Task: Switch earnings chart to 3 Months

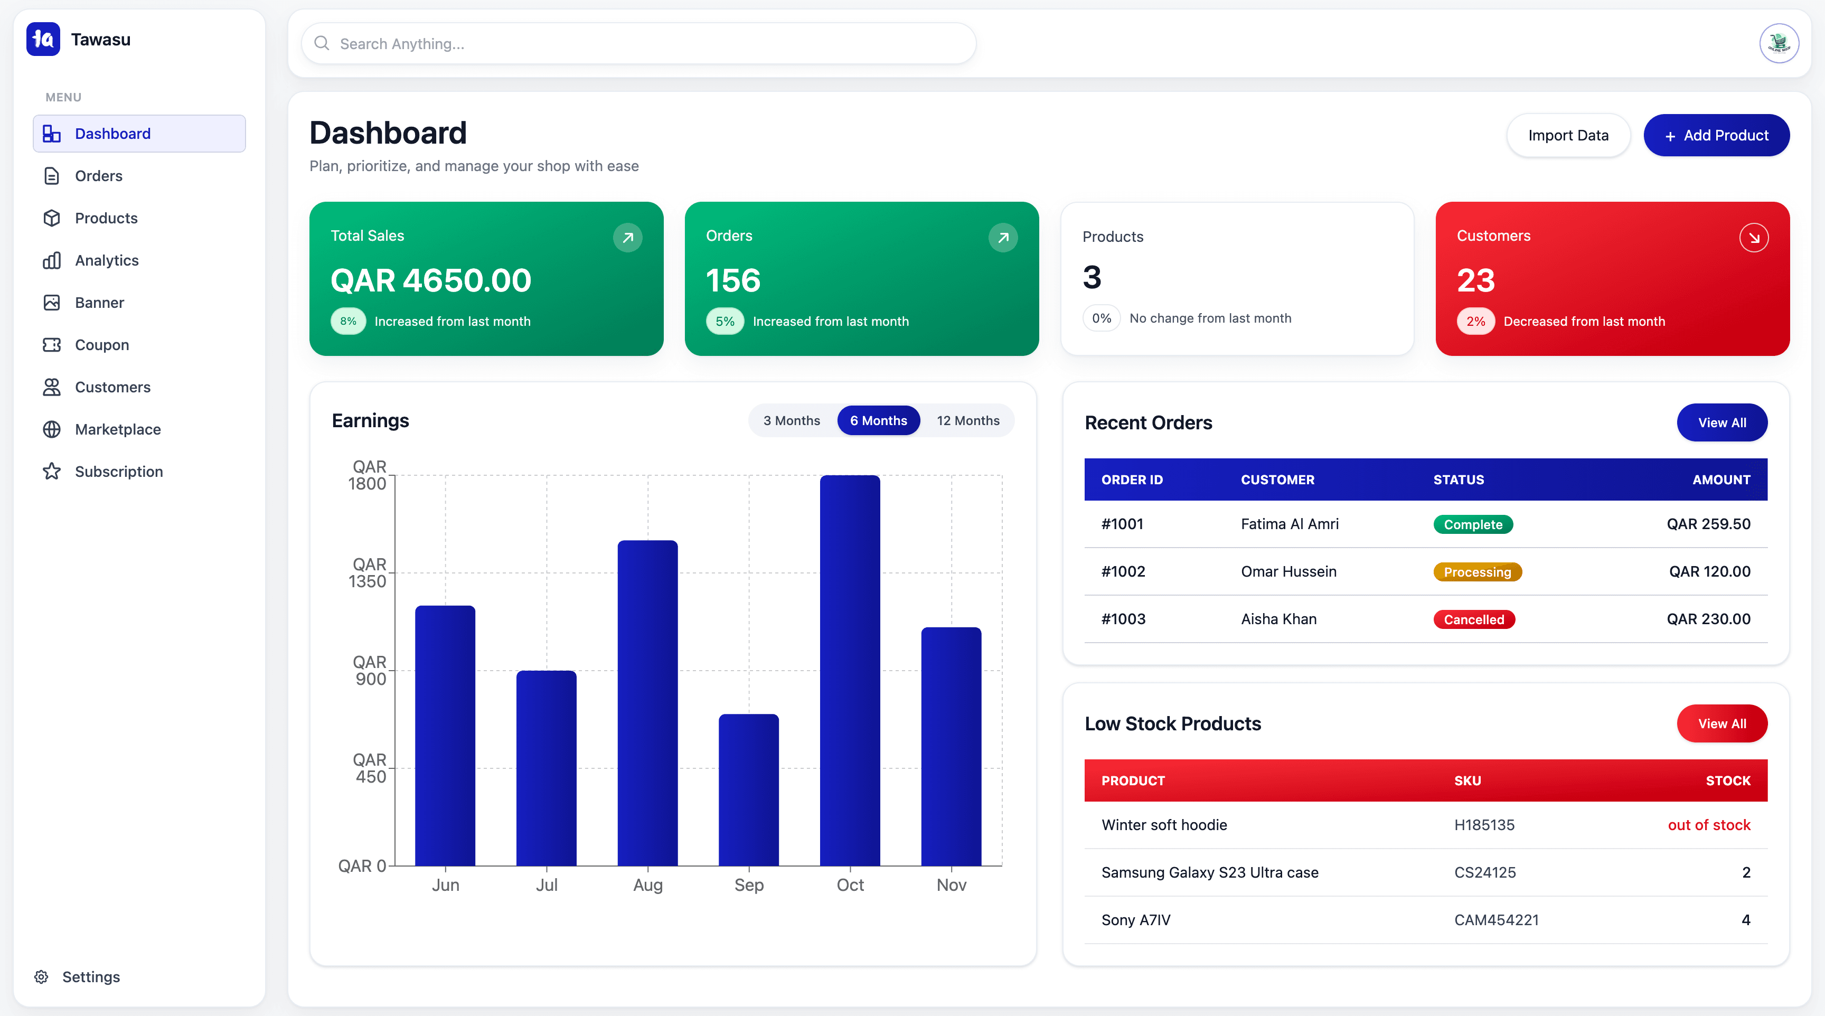Action: pyautogui.click(x=791, y=420)
